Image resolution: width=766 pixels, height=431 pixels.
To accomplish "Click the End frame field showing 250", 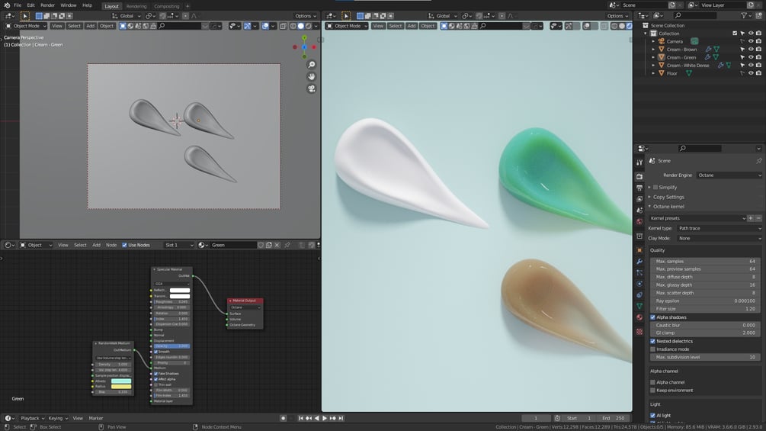I will point(614,418).
